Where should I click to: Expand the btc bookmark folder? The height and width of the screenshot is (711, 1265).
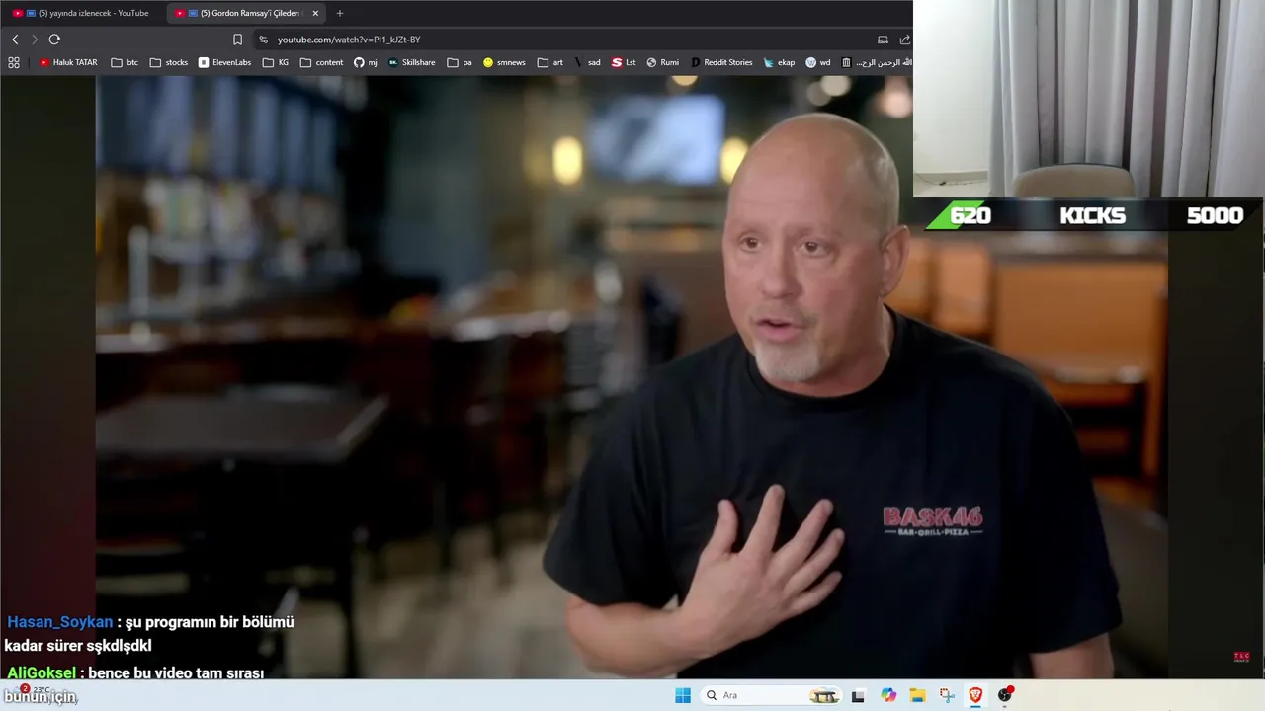pyautogui.click(x=125, y=62)
